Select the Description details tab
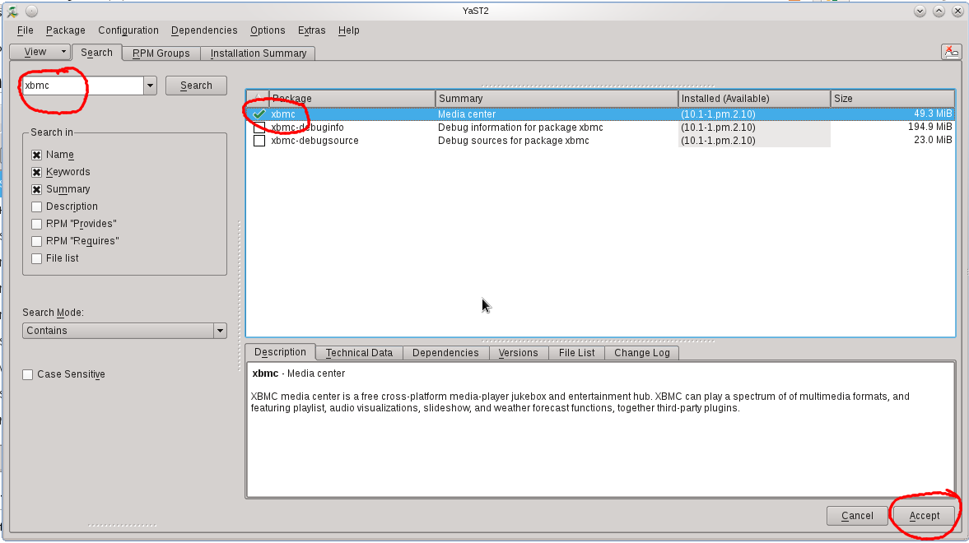This screenshot has height=543, width=969. [x=281, y=352]
